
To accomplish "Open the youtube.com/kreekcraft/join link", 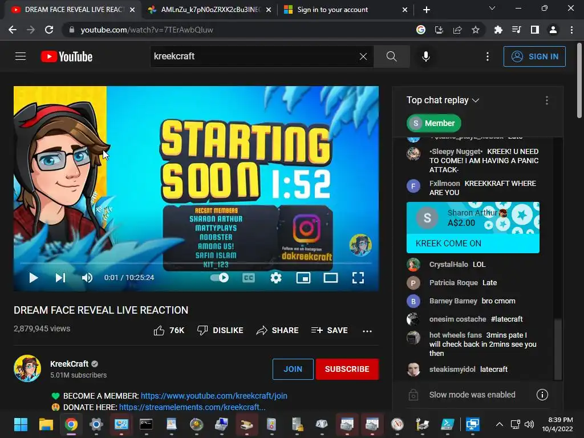I will [x=214, y=396].
